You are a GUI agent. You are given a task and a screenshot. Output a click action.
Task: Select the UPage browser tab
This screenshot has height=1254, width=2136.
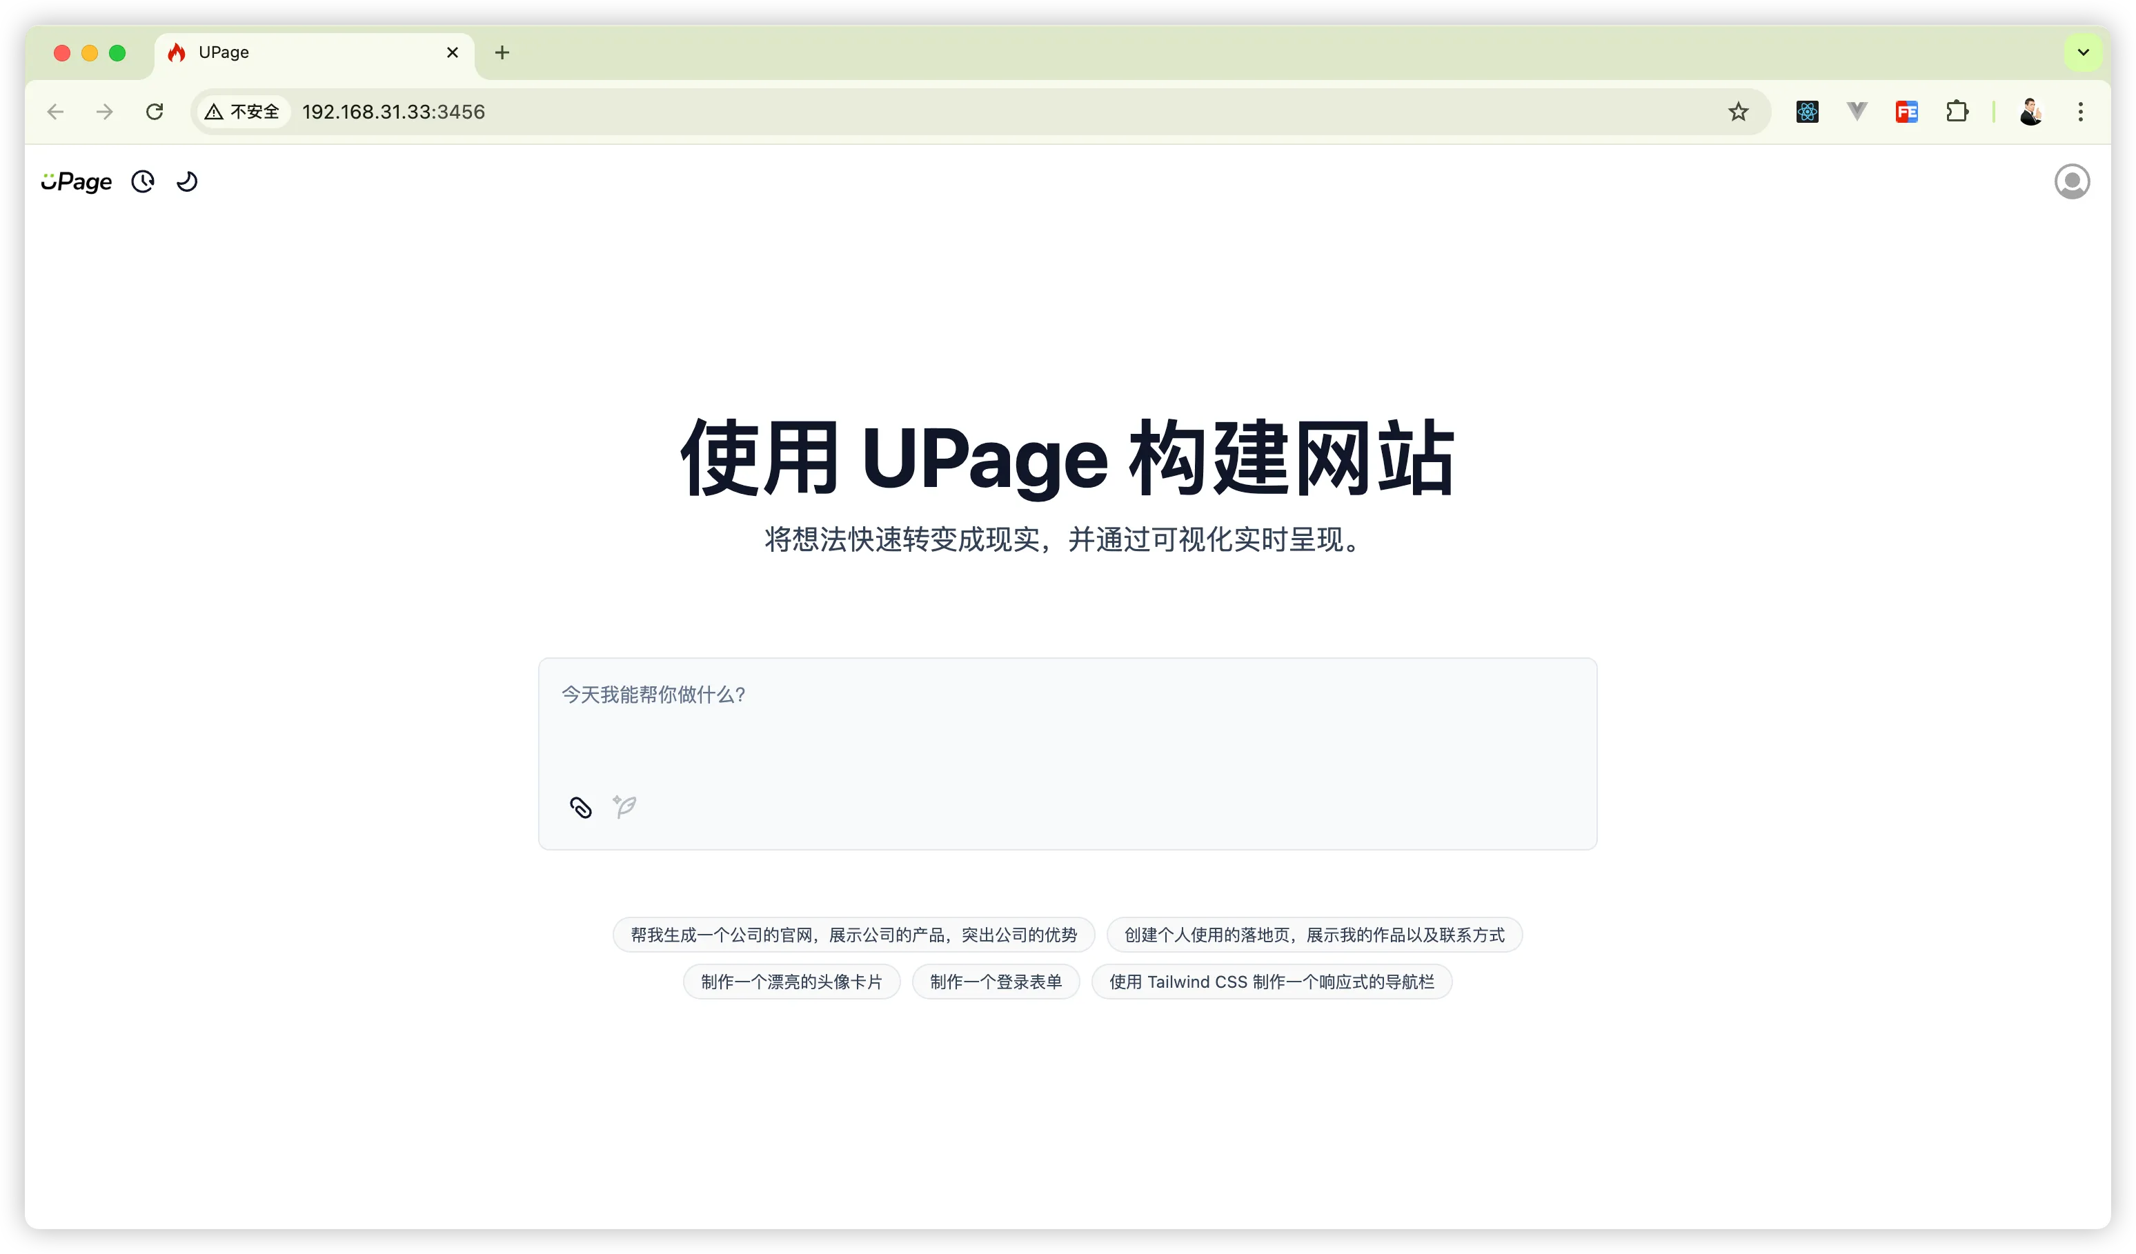(314, 53)
